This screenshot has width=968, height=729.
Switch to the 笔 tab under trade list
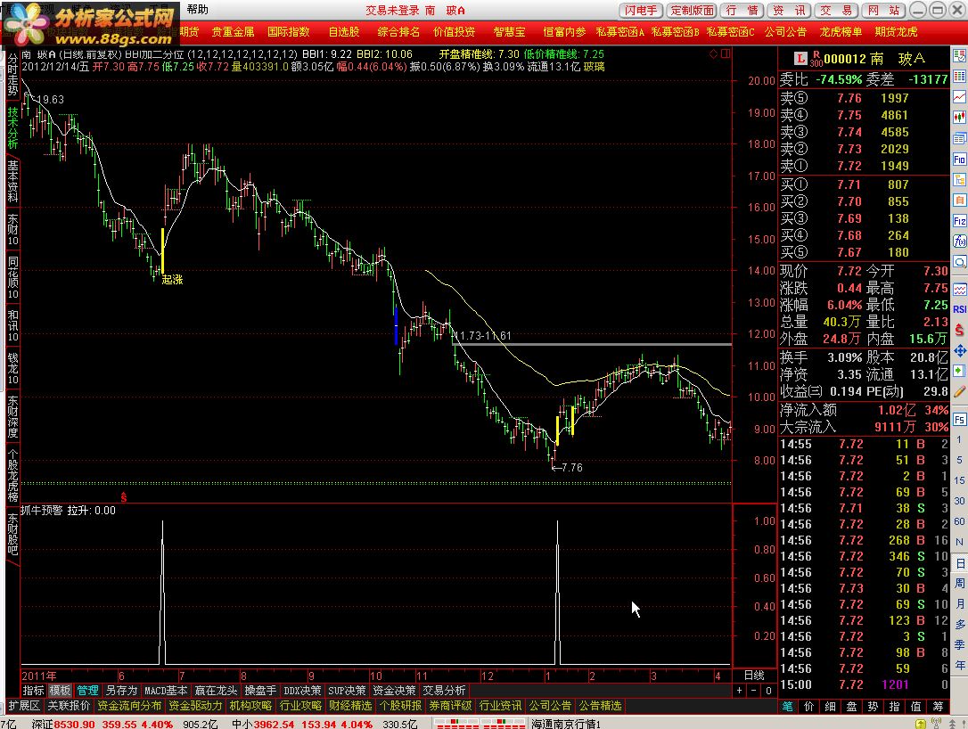click(x=788, y=706)
